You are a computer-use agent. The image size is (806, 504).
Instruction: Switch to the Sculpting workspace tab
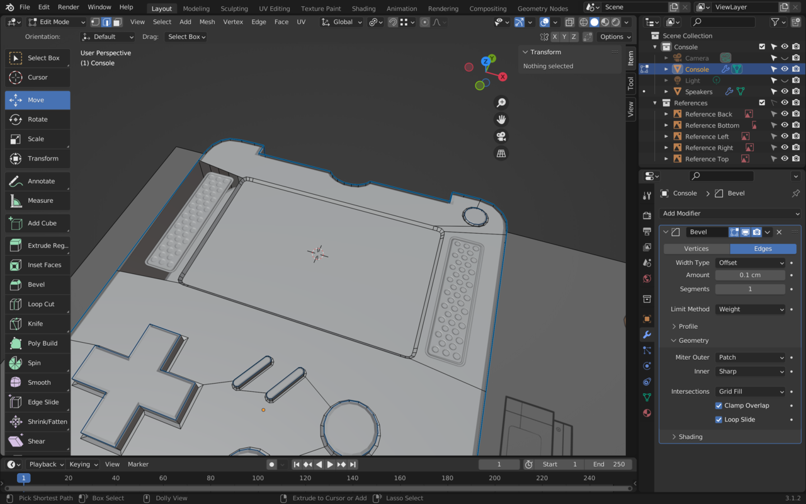point(234,8)
